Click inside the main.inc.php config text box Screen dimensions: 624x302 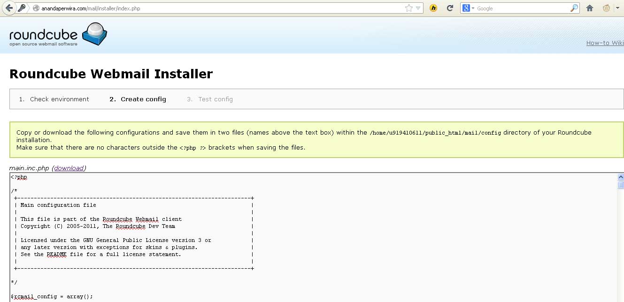coord(313,237)
